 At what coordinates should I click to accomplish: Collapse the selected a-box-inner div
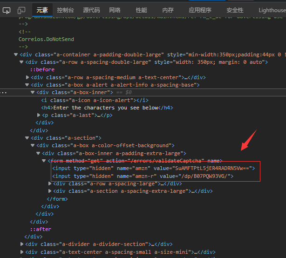point(33,92)
